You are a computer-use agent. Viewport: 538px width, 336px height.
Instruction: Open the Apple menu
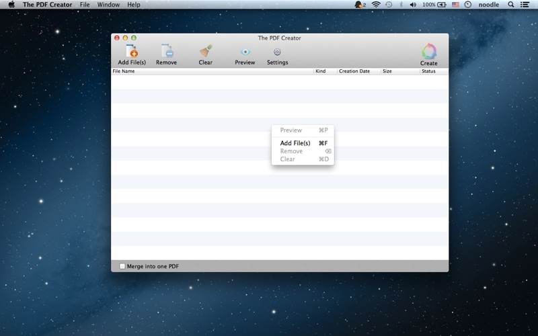[11, 5]
